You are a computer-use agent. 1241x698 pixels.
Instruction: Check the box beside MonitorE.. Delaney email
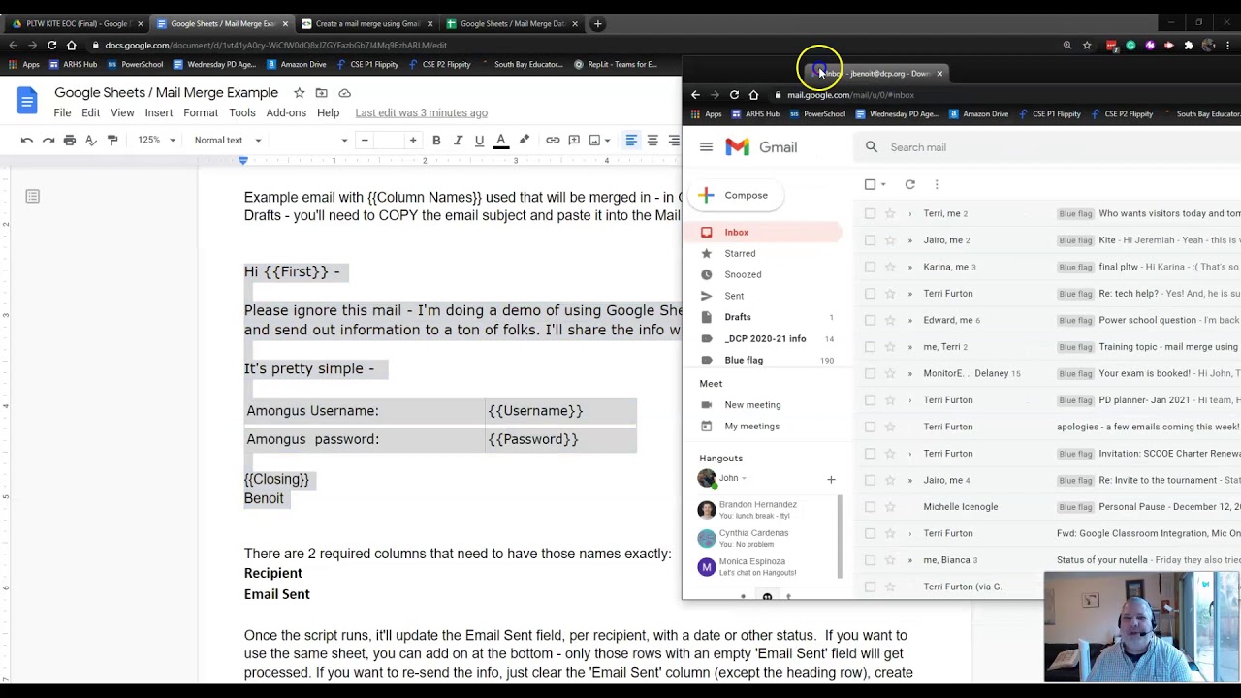[870, 373]
